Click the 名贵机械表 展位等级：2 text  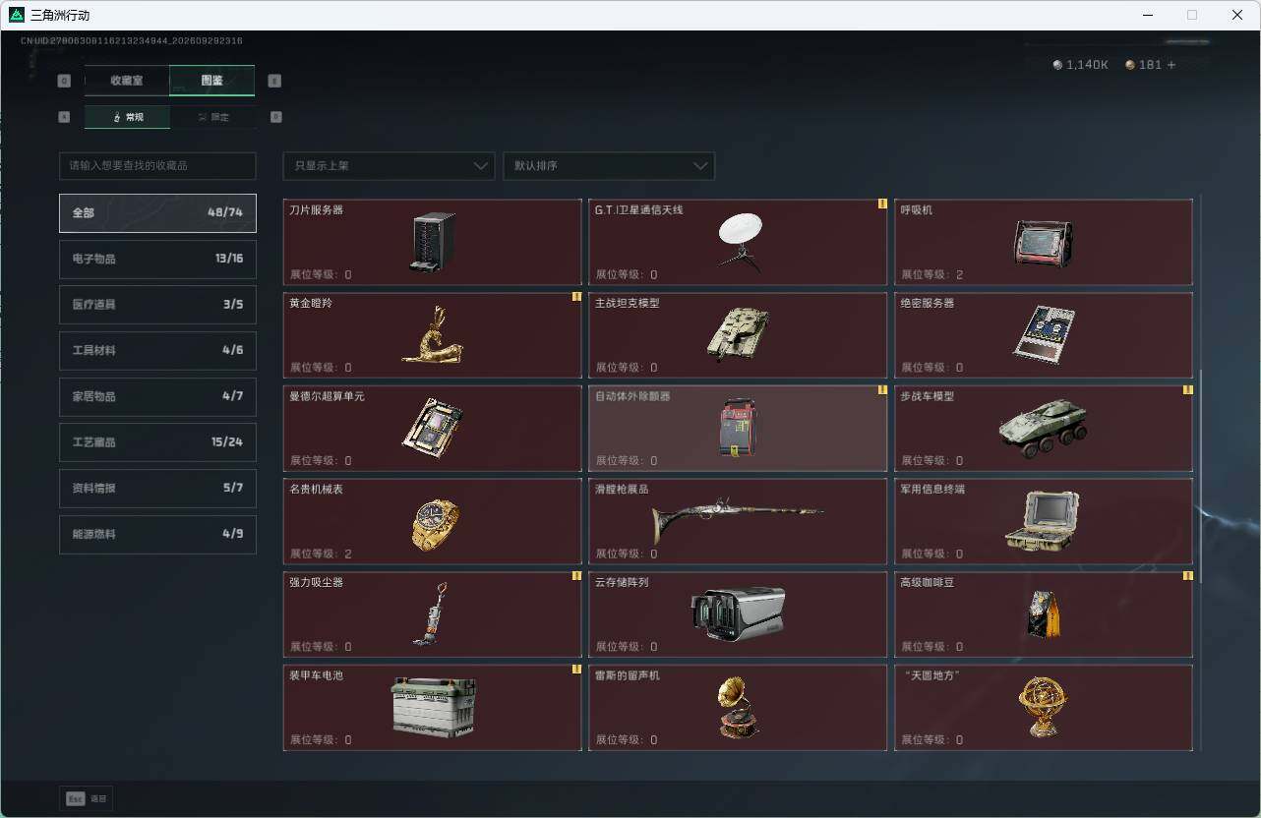click(321, 555)
